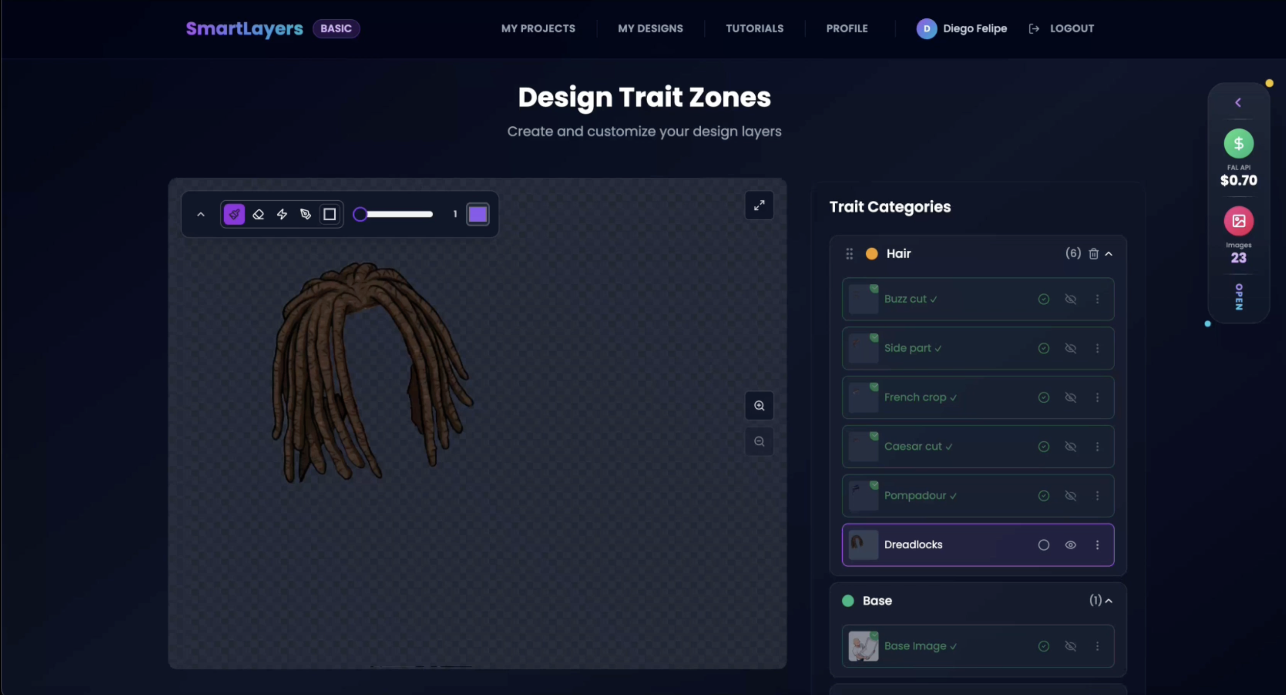Log out of SmartLayers
The image size is (1286, 695).
tap(1072, 28)
